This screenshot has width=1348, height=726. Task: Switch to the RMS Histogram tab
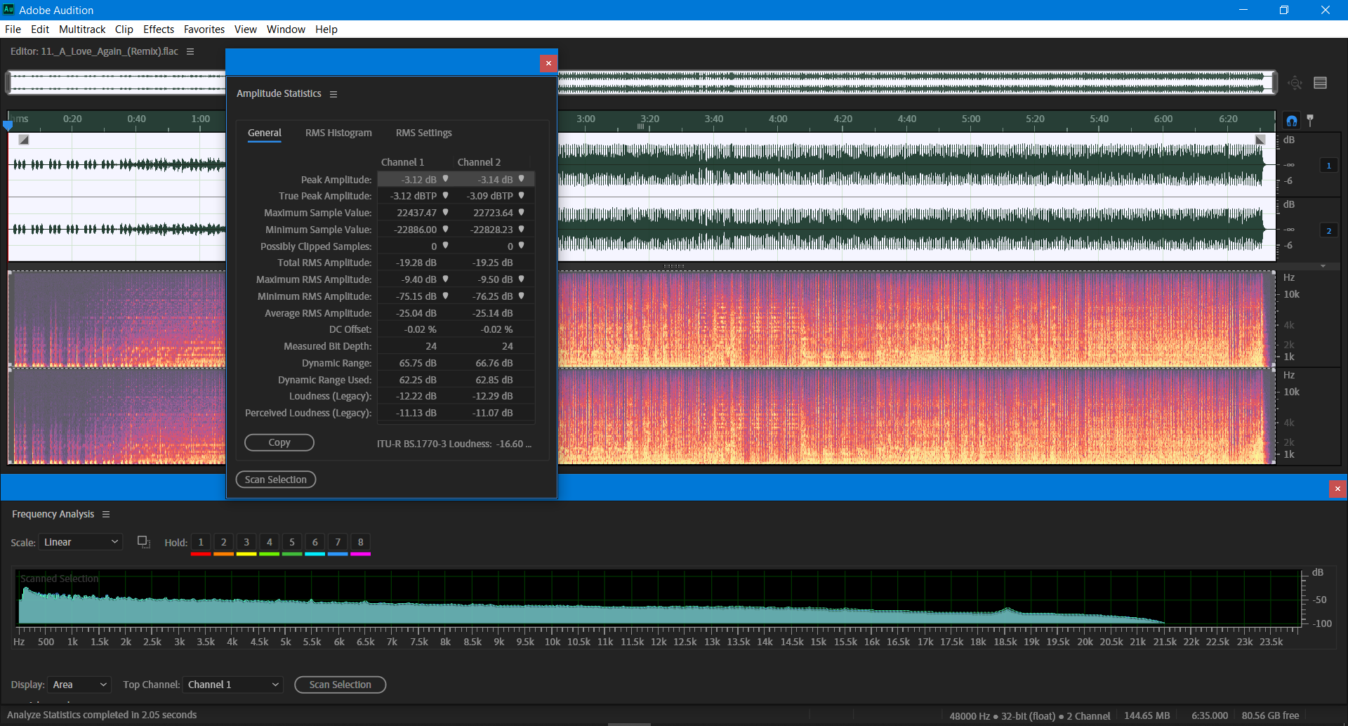(338, 133)
